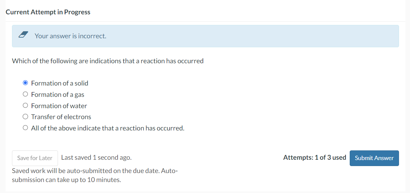Image resolution: width=410 pixels, height=193 pixels.
Task: Click the 'Formation of a gas' label text
Action: (58, 94)
